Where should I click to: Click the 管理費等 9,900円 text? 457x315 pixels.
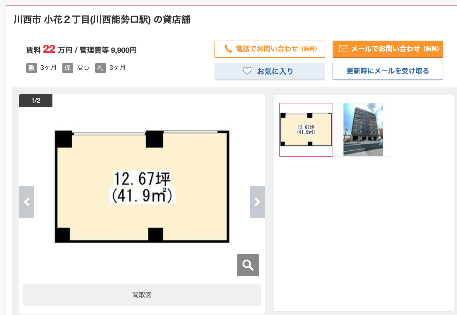[108, 50]
